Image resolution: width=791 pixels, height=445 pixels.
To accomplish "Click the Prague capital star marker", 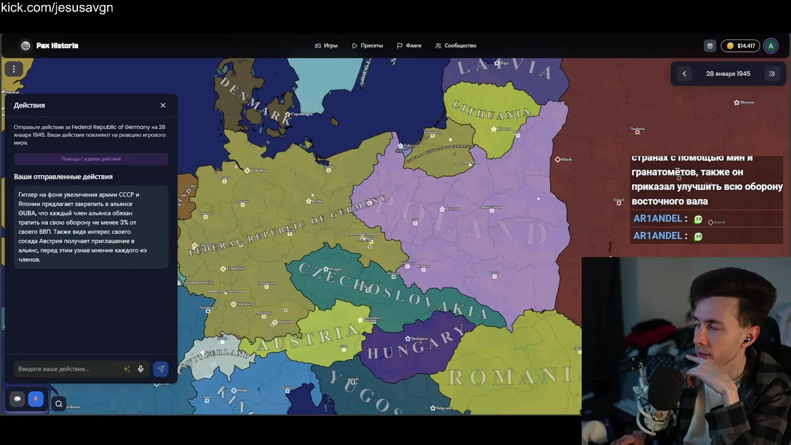I will point(326,269).
